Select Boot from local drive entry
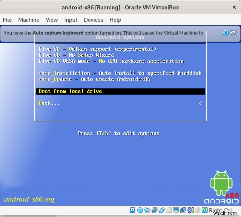Screen dimensions: 241x217 coord(120,91)
